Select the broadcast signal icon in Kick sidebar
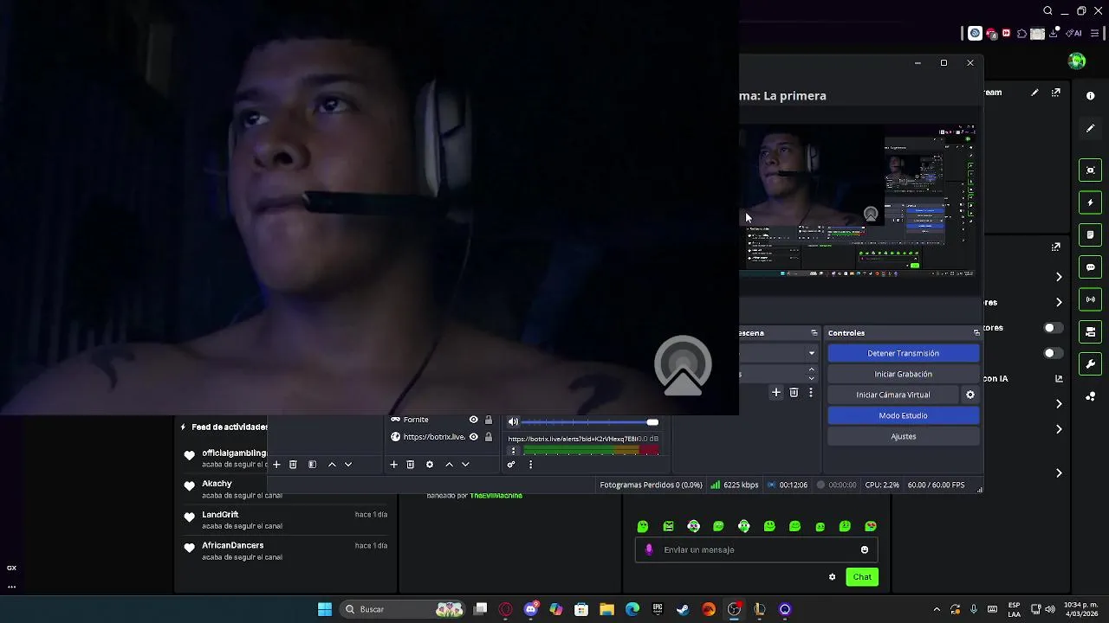This screenshot has height=623, width=1109. 1091,299
